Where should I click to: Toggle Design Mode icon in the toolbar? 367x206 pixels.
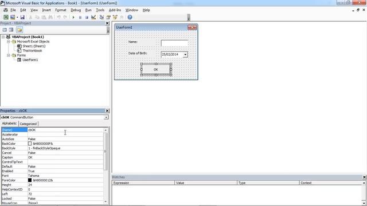pyautogui.click(x=93, y=17)
